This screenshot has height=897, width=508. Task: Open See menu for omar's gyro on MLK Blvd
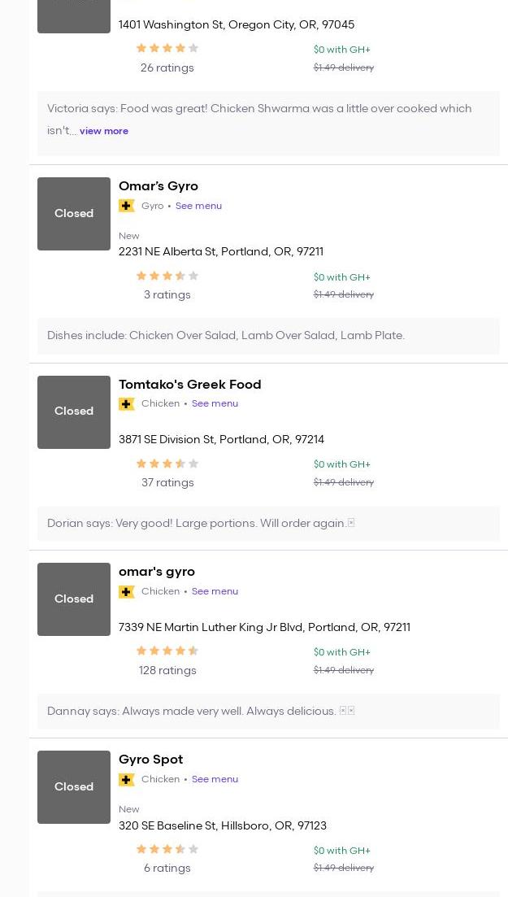(215, 591)
